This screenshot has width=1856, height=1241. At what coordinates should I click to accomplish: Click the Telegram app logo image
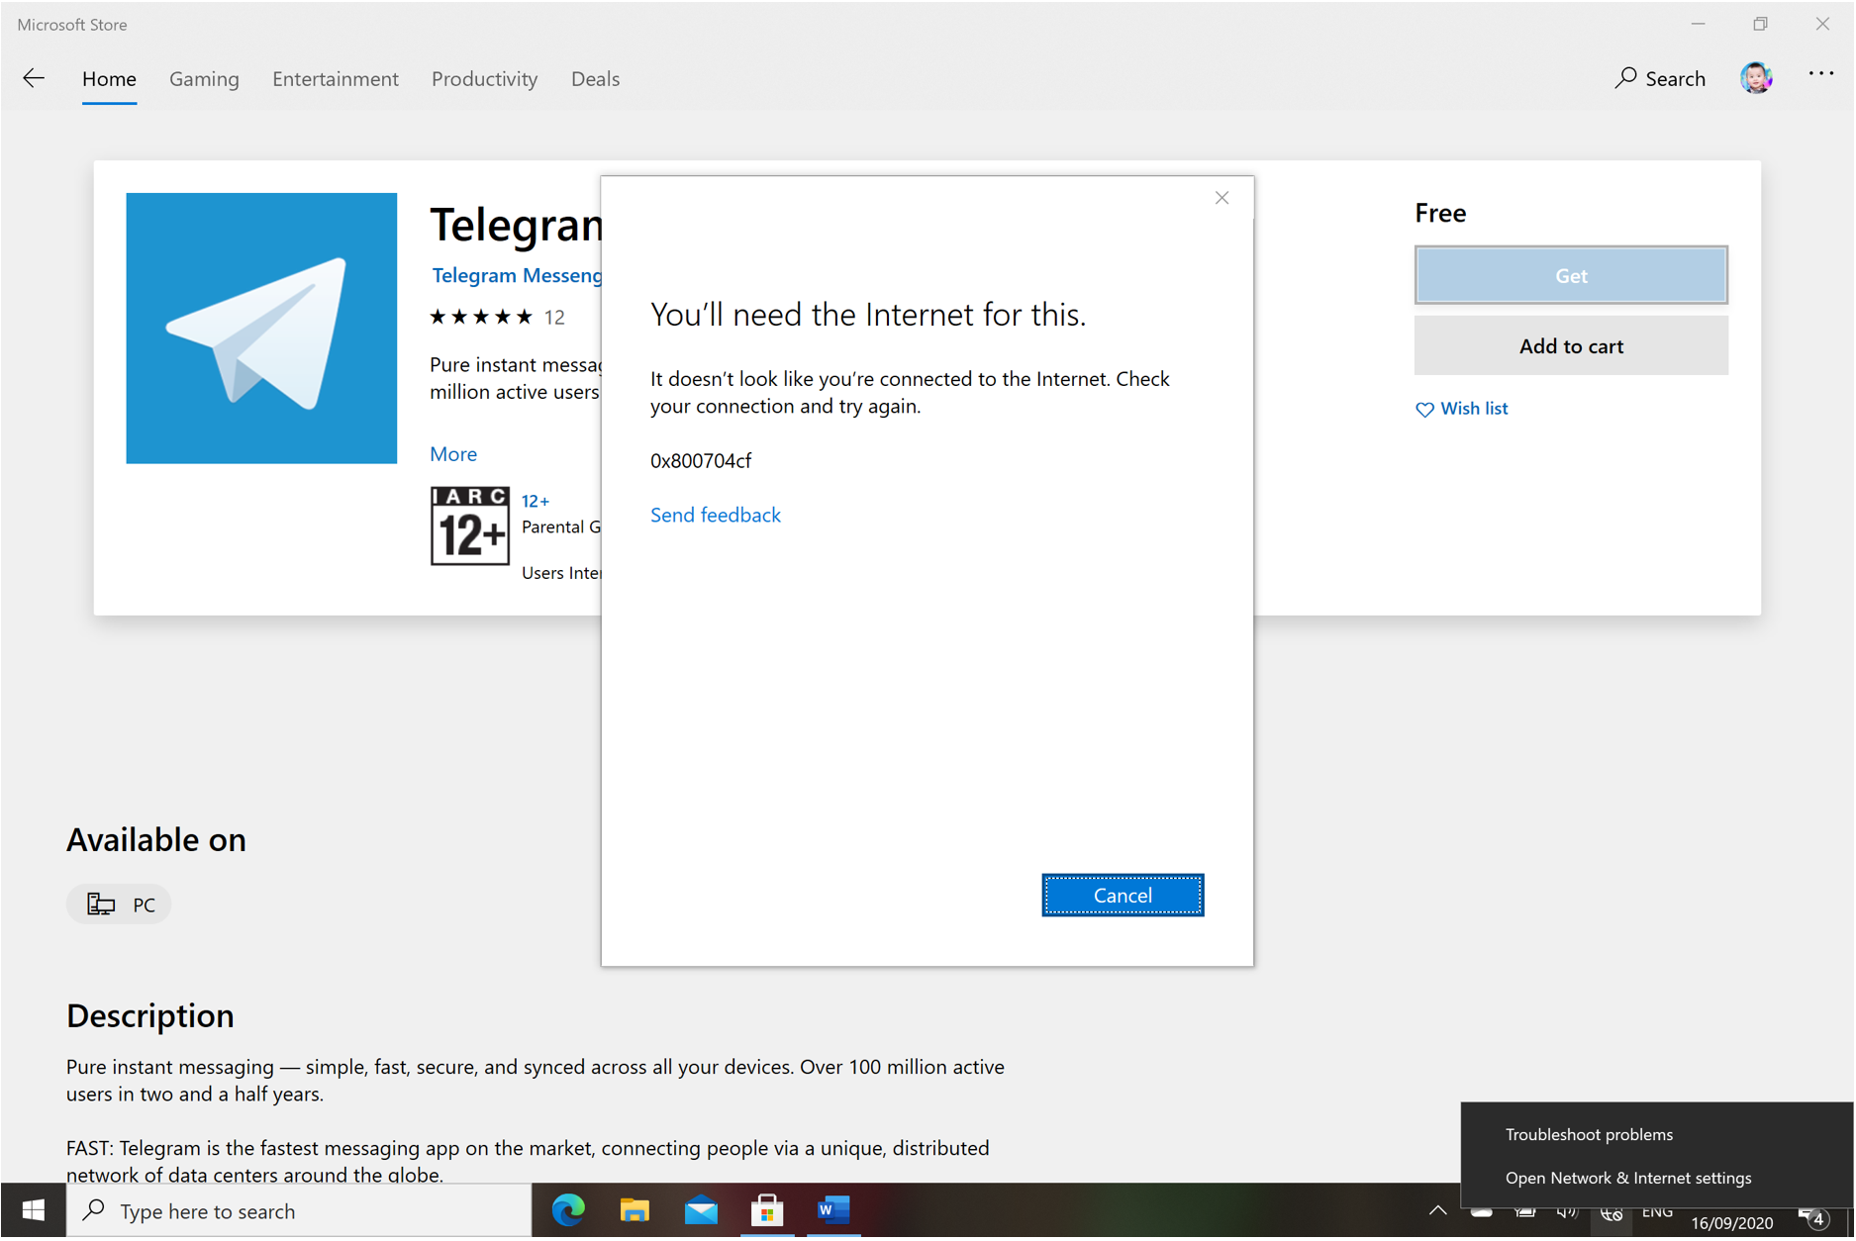tap(261, 329)
